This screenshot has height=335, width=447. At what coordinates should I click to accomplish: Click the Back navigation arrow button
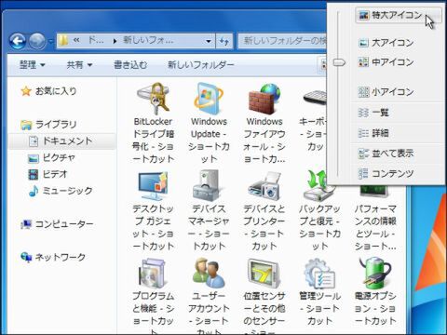(x=18, y=41)
